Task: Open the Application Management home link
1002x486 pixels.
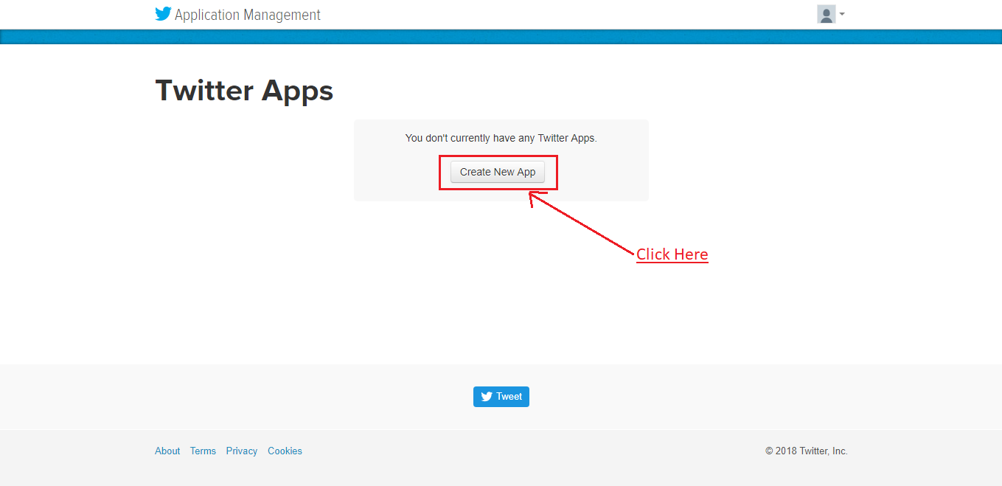Action: tap(248, 15)
